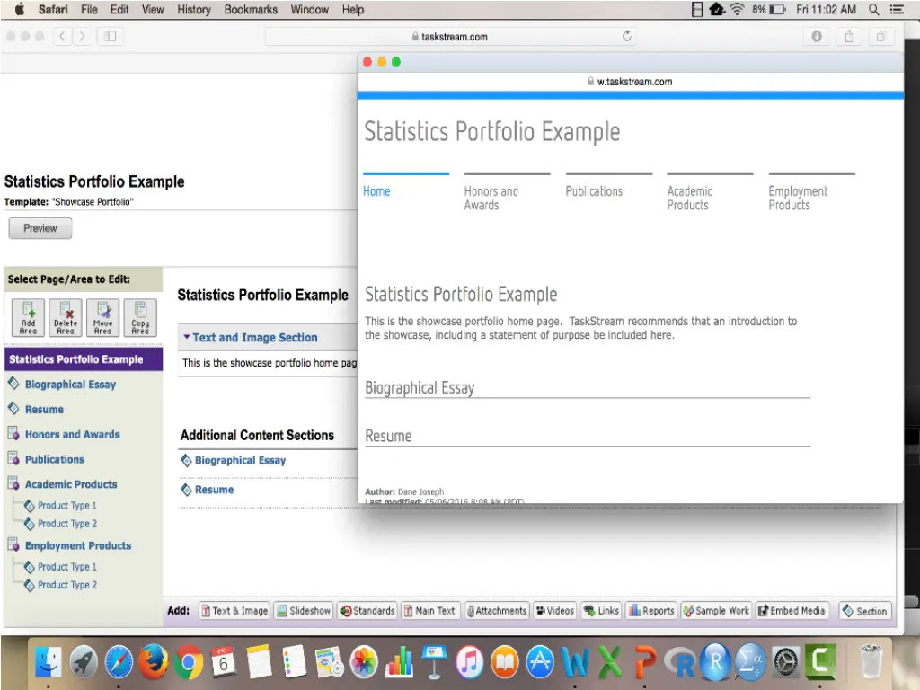This screenshot has height=690, width=920.
Task: Open Resume section in preview window
Action: (388, 436)
